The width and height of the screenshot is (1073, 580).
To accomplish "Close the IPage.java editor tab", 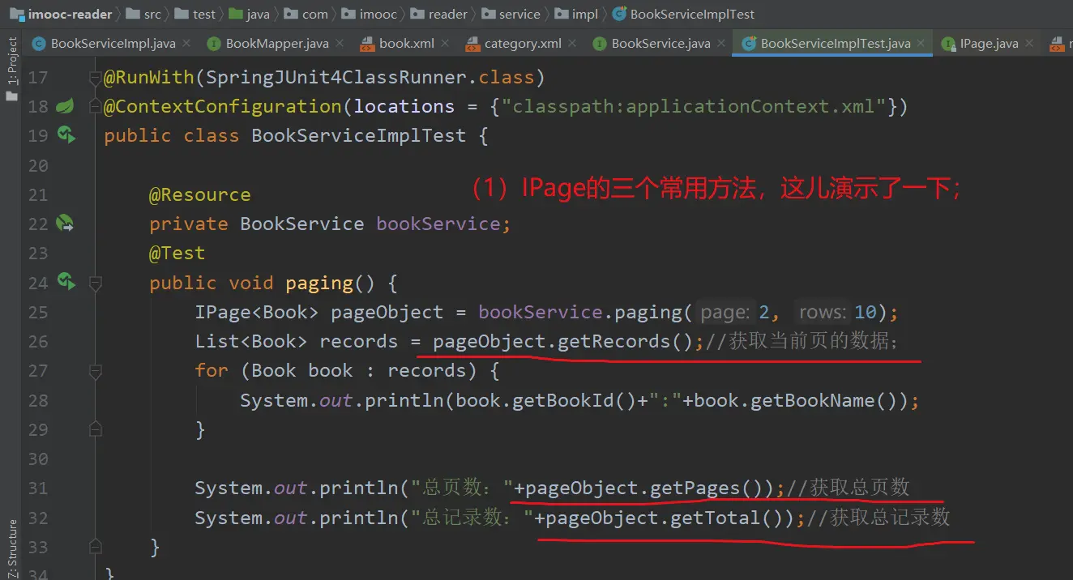I will [1030, 44].
